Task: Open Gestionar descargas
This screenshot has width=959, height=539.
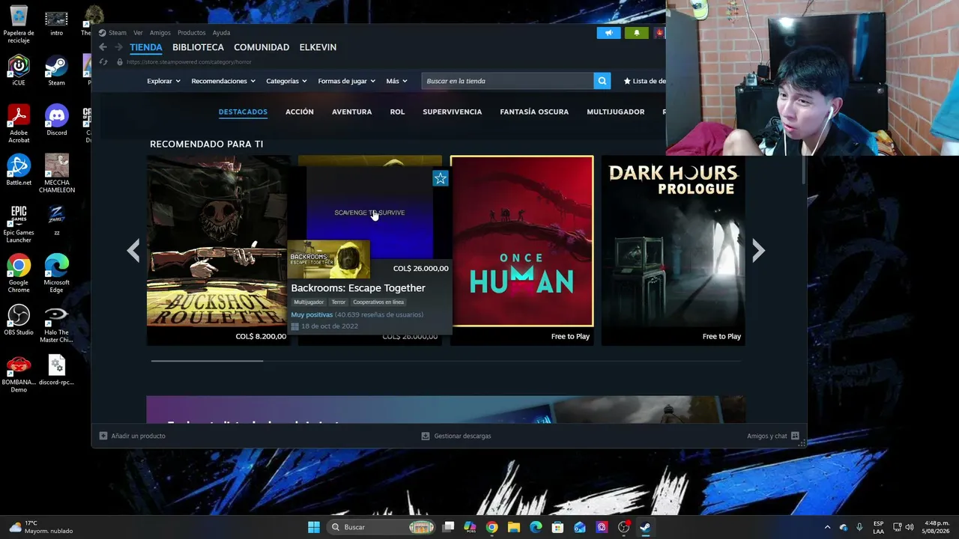Action: coord(456,436)
